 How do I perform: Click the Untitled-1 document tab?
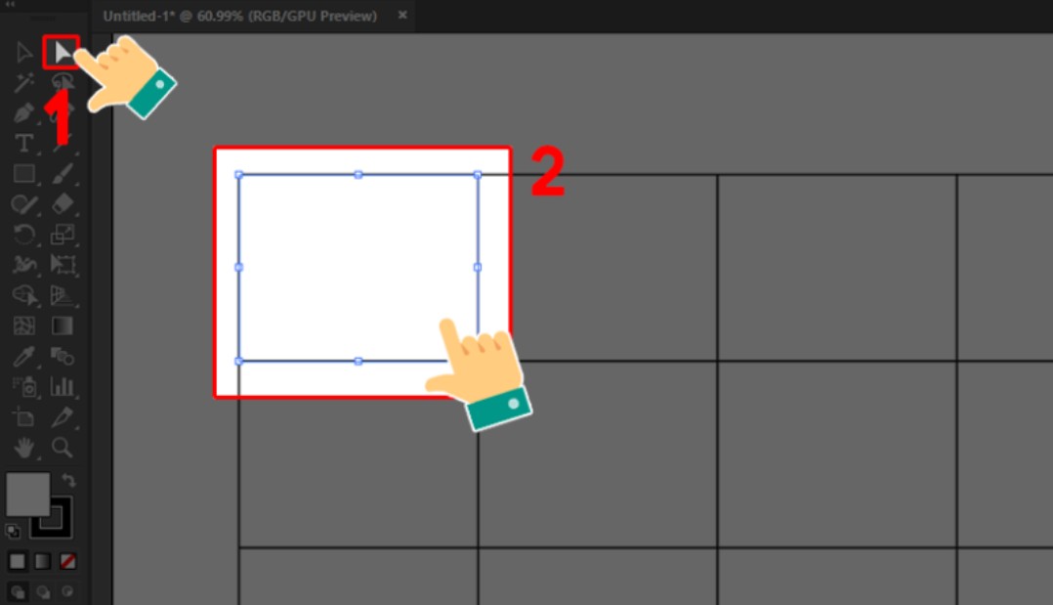239,17
